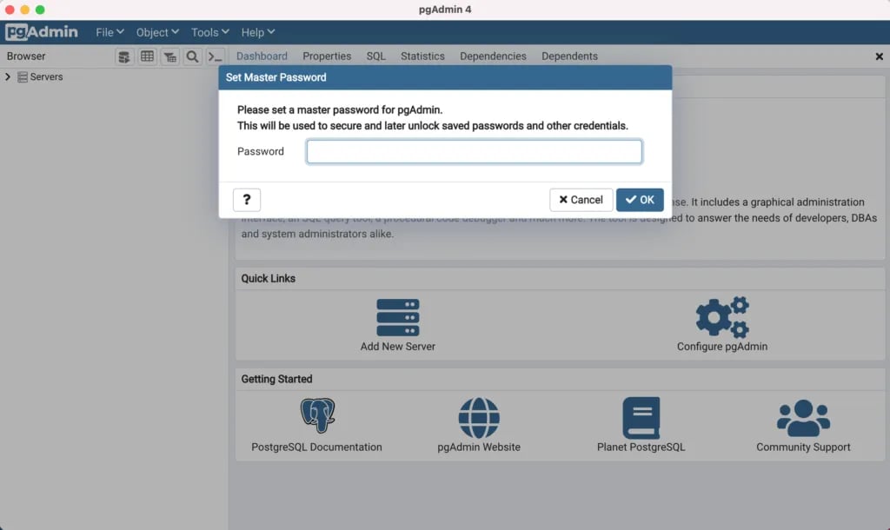Click the pgAdmin Website link text
The height and width of the screenshot is (530, 890).
(x=479, y=447)
